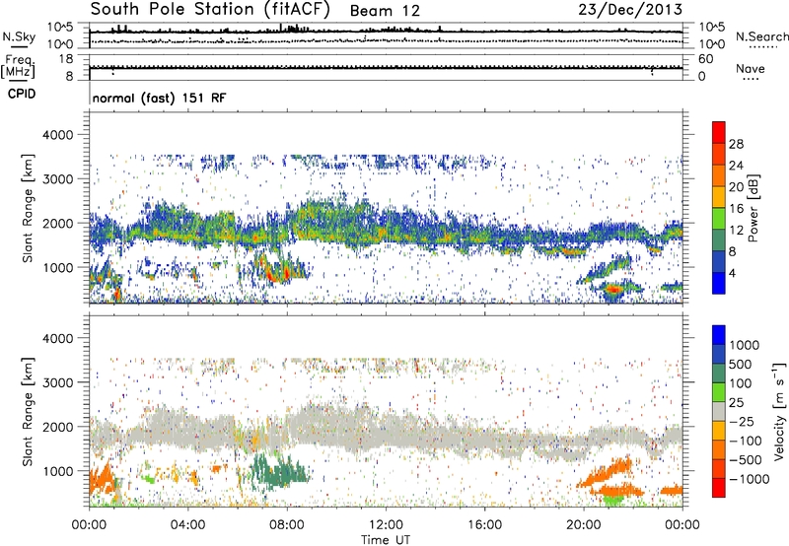Click the '08:00' time axis label
The height and width of the screenshot is (546, 789).
coord(286,525)
